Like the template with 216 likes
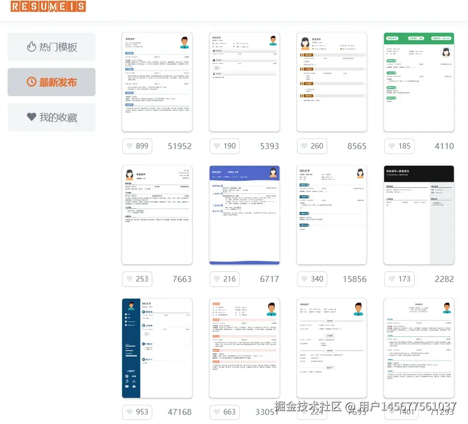This screenshot has height=424, width=468. pos(224,279)
